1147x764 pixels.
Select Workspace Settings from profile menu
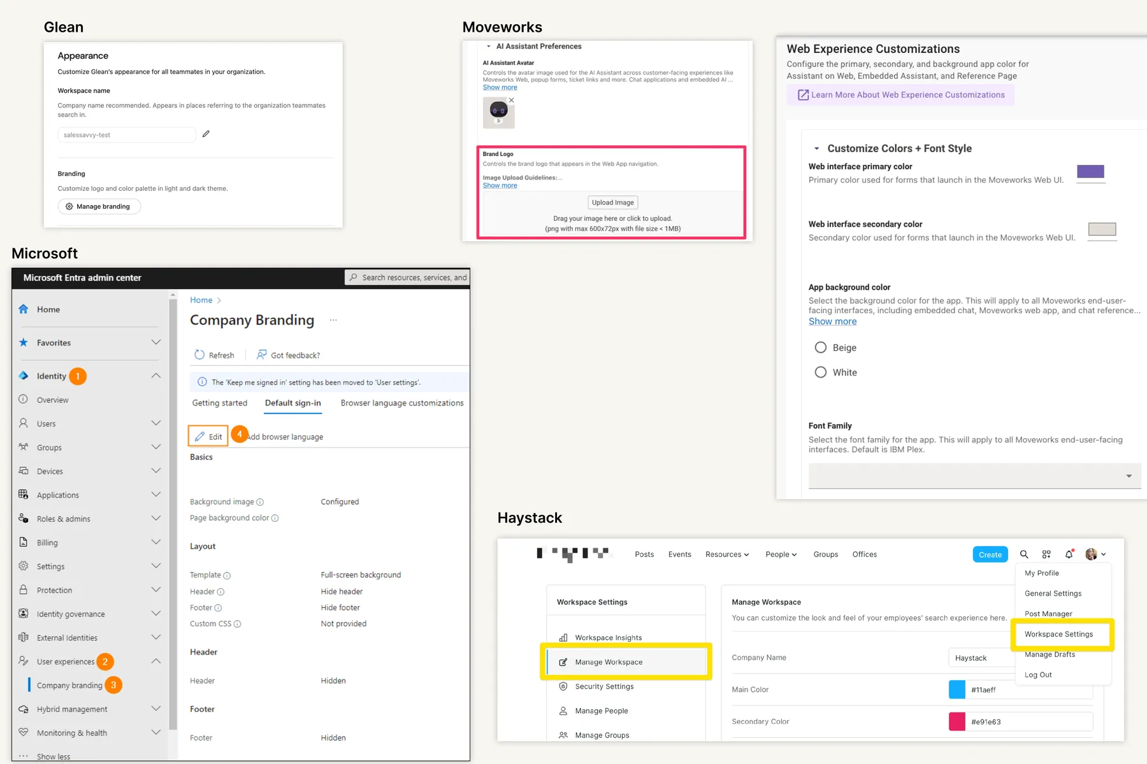pos(1059,634)
